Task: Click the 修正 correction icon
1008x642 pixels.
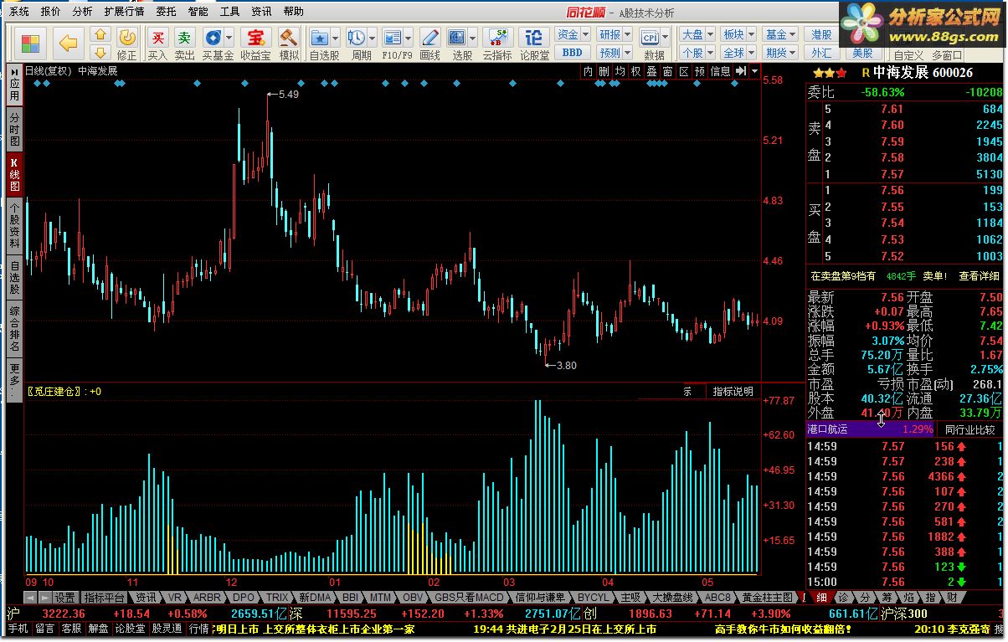Action: click(127, 44)
